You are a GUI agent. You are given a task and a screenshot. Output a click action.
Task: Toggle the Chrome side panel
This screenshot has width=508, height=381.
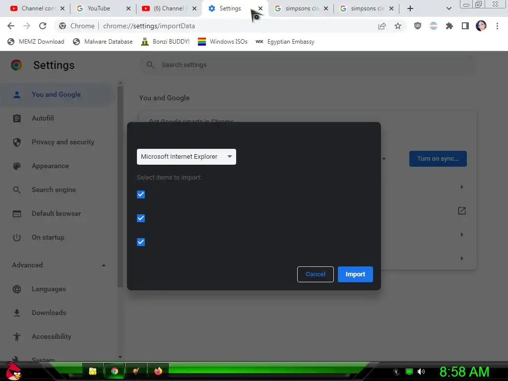[x=465, y=26]
